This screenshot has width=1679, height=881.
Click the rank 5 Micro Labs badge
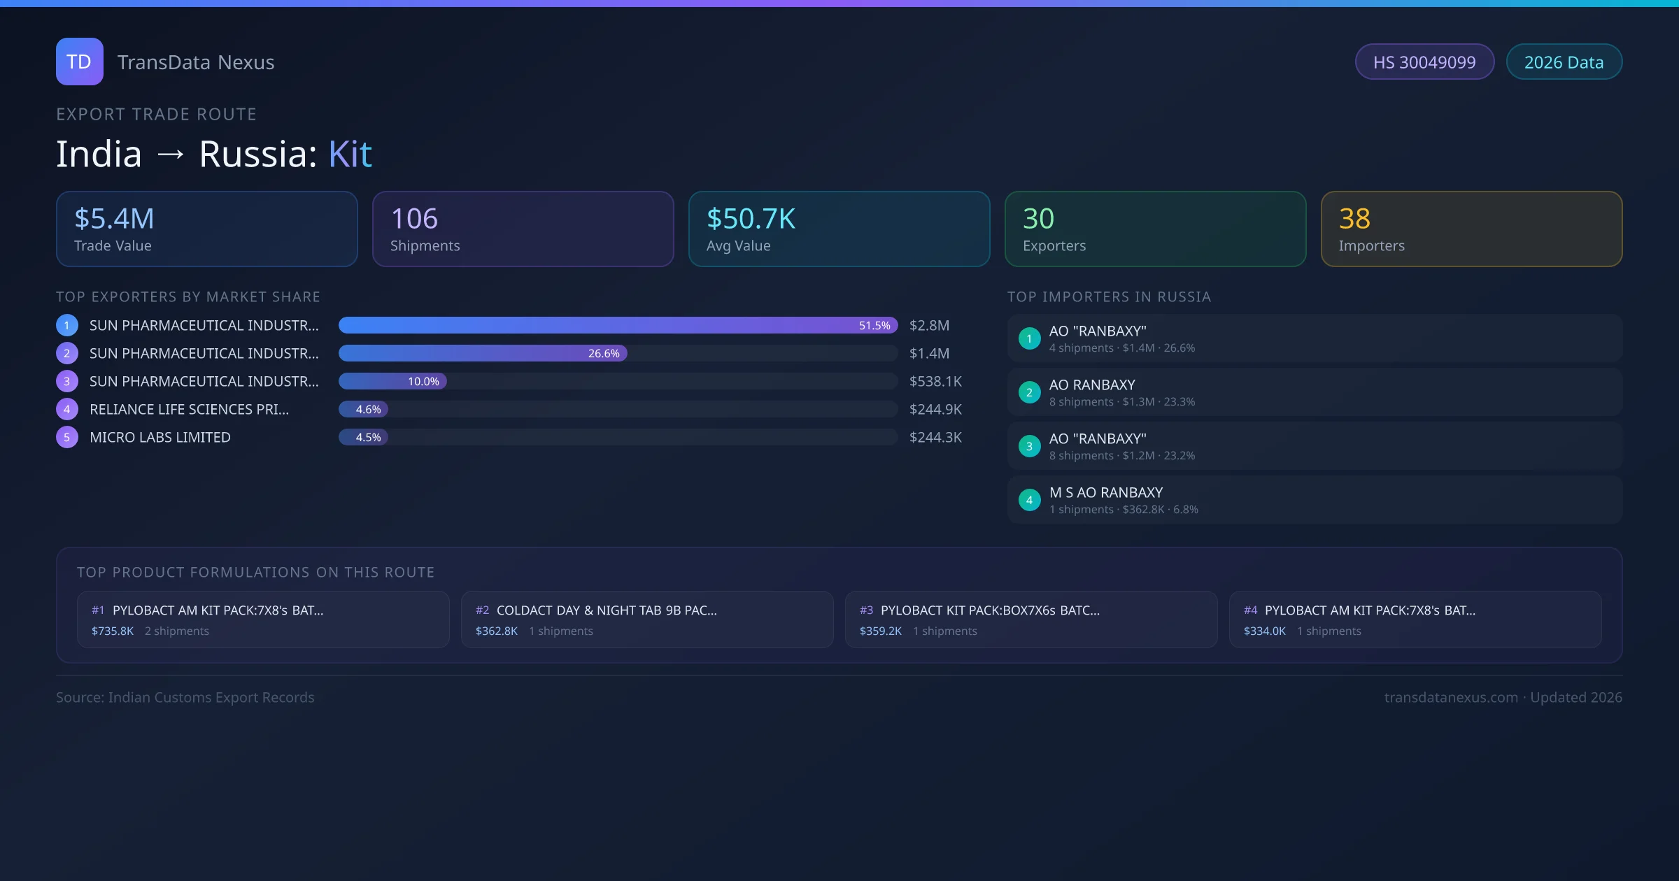tap(67, 437)
